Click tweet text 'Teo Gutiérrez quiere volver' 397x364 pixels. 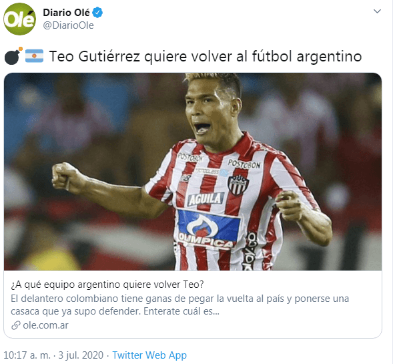(x=141, y=56)
